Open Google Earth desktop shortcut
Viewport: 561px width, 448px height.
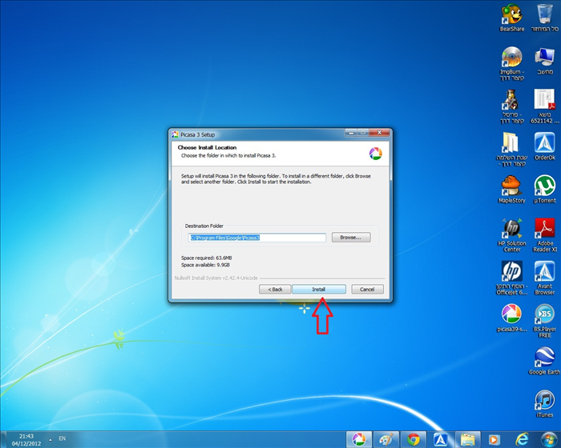coord(545,358)
